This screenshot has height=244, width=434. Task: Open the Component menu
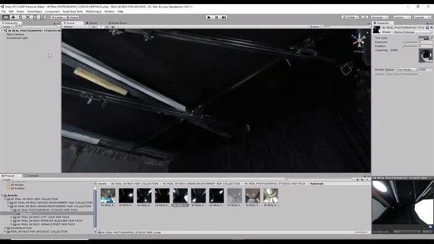click(x=52, y=12)
